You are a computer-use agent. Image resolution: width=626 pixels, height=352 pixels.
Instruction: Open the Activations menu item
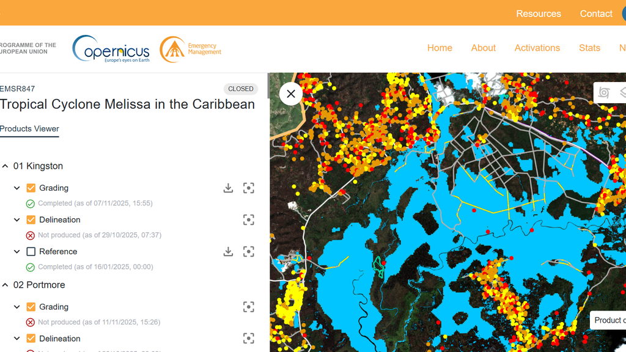coord(537,48)
